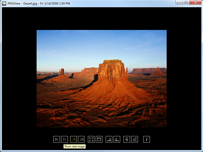Jump to the last image in folder

pyautogui.click(x=81, y=139)
